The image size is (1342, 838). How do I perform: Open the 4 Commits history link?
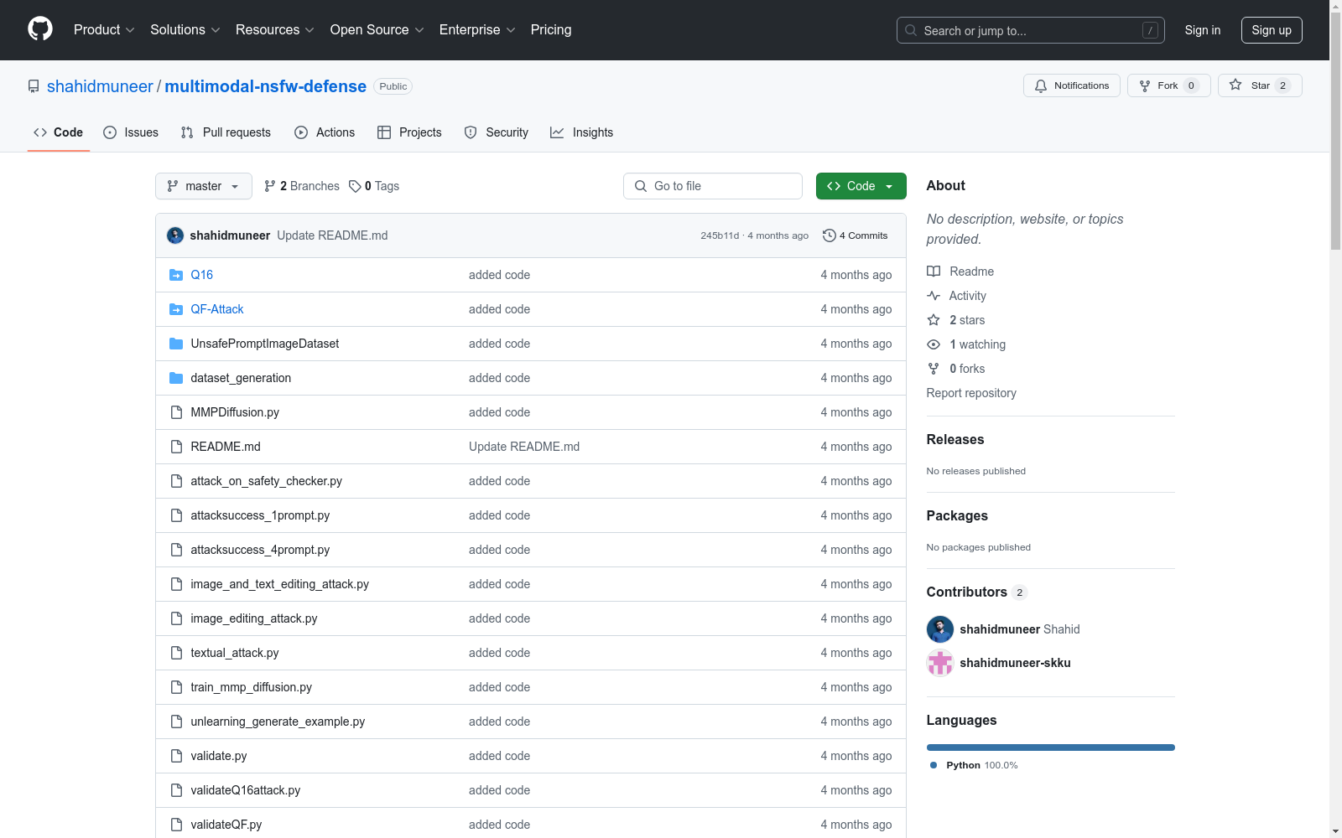856,235
